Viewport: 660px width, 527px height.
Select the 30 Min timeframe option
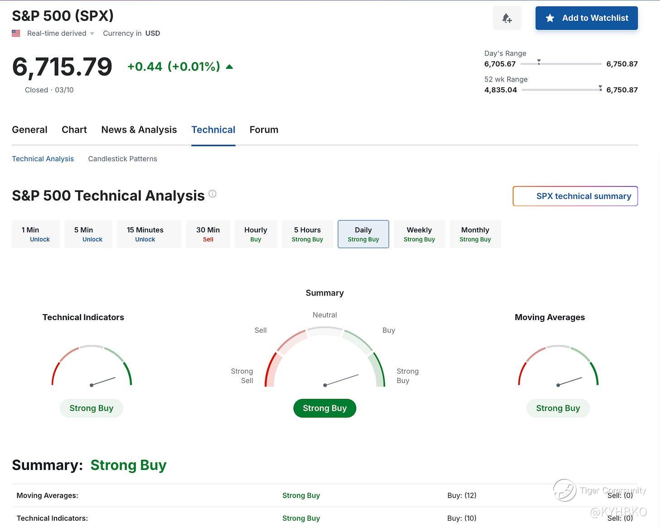[x=208, y=234]
